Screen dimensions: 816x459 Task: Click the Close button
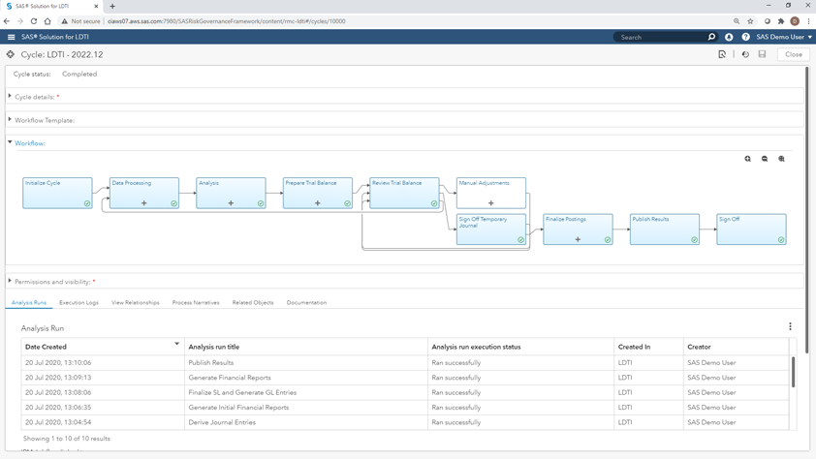pyautogui.click(x=793, y=54)
